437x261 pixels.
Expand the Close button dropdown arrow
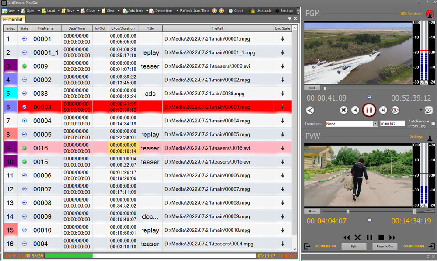click(x=99, y=11)
